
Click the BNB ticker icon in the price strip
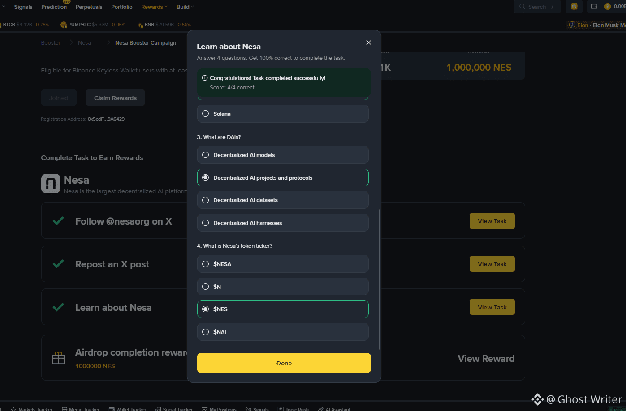click(140, 25)
